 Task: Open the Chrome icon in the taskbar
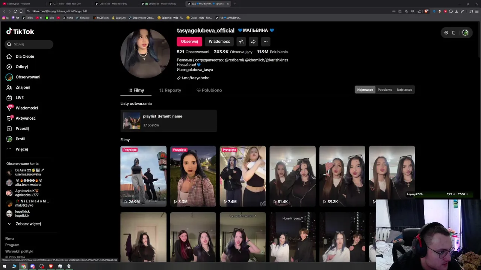tap(23, 266)
